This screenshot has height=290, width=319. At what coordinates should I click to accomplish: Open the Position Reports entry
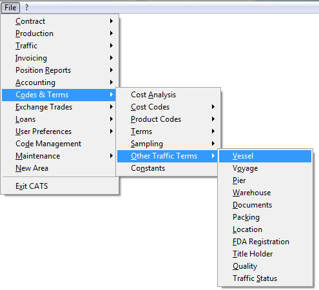(59, 70)
